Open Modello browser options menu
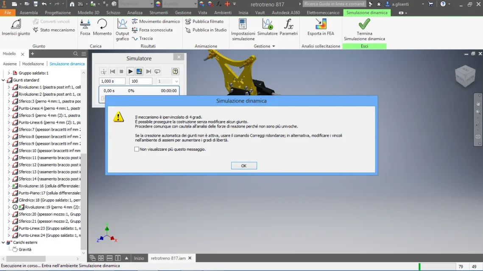The width and height of the screenshot is (483, 271). tap(84, 54)
